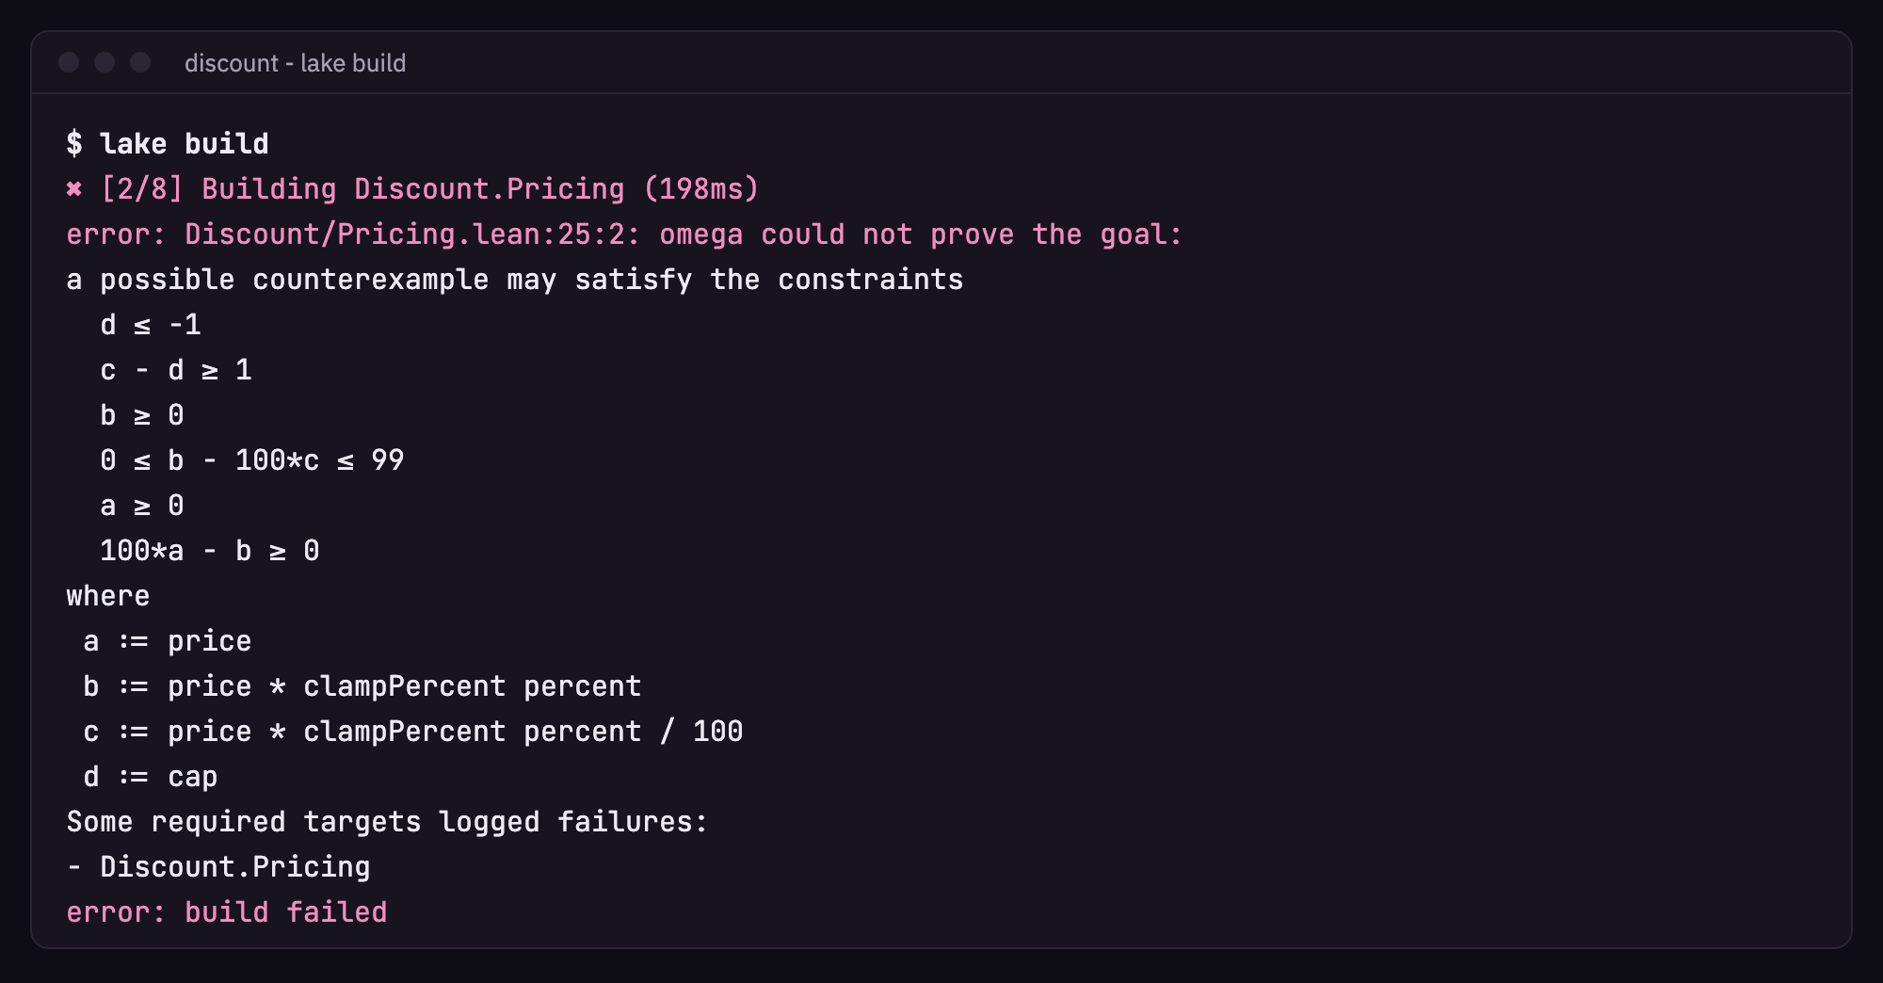This screenshot has height=983, width=1883.
Task: Click the '100*a - b ≥ 0' constraint
Action: coord(210,551)
